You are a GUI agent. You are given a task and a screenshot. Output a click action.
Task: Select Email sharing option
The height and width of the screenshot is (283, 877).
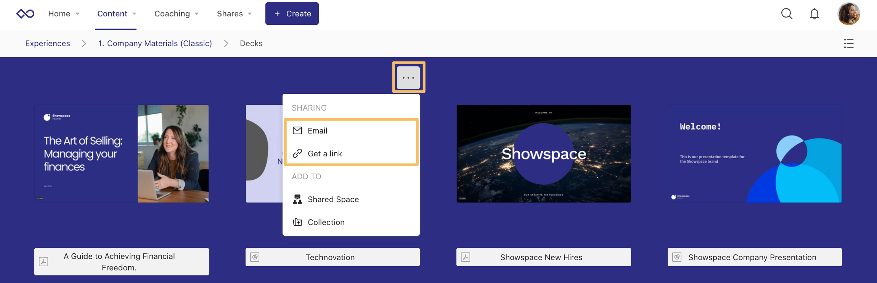pos(351,130)
